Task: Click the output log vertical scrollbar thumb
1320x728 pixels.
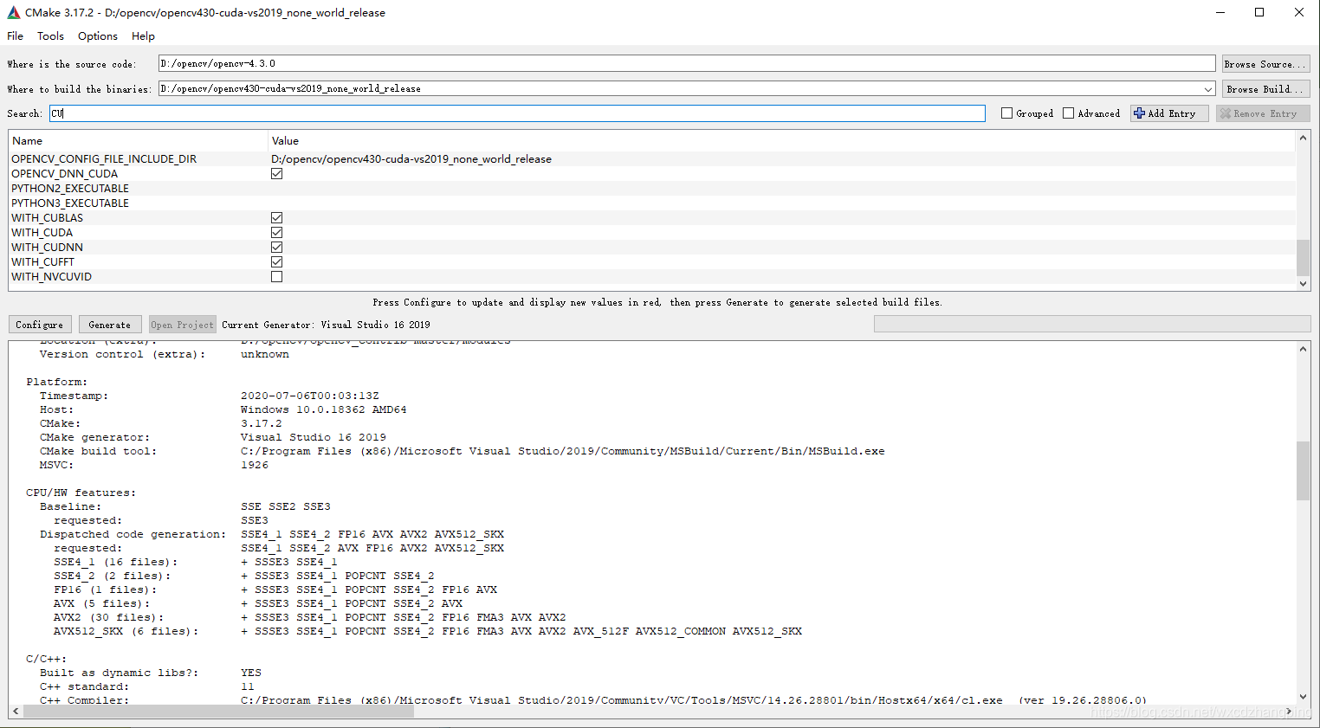Action: click(x=1303, y=471)
